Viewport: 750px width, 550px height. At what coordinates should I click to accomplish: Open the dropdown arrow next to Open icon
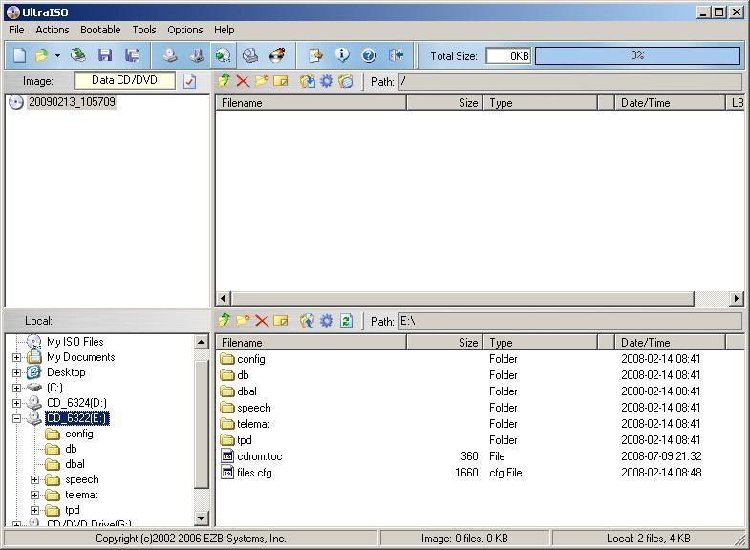(57, 56)
